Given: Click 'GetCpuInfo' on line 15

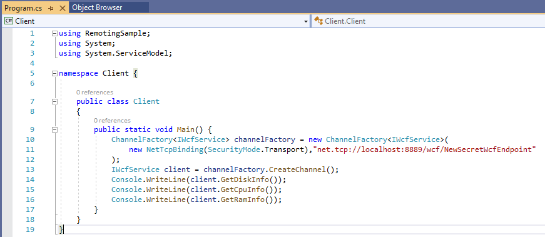Looking at the screenshot, I should [x=243, y=189].
